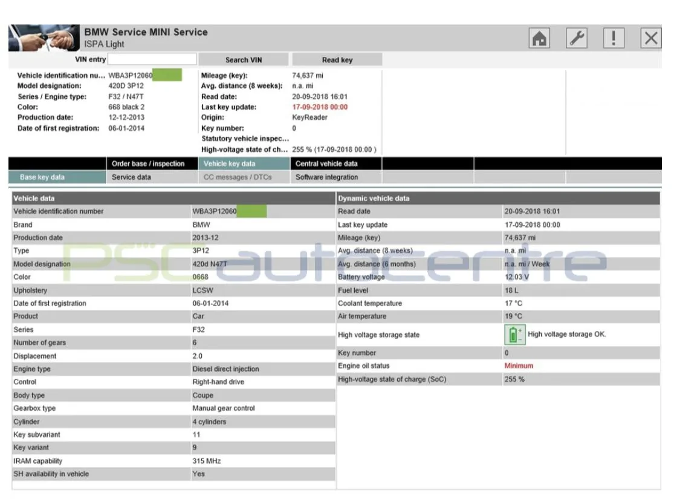Image resolution: width=680 pixels, height=501 pixels.
Task: Click the KeyReader origin value
Action: pyautogui.click(x=309, y=117)
